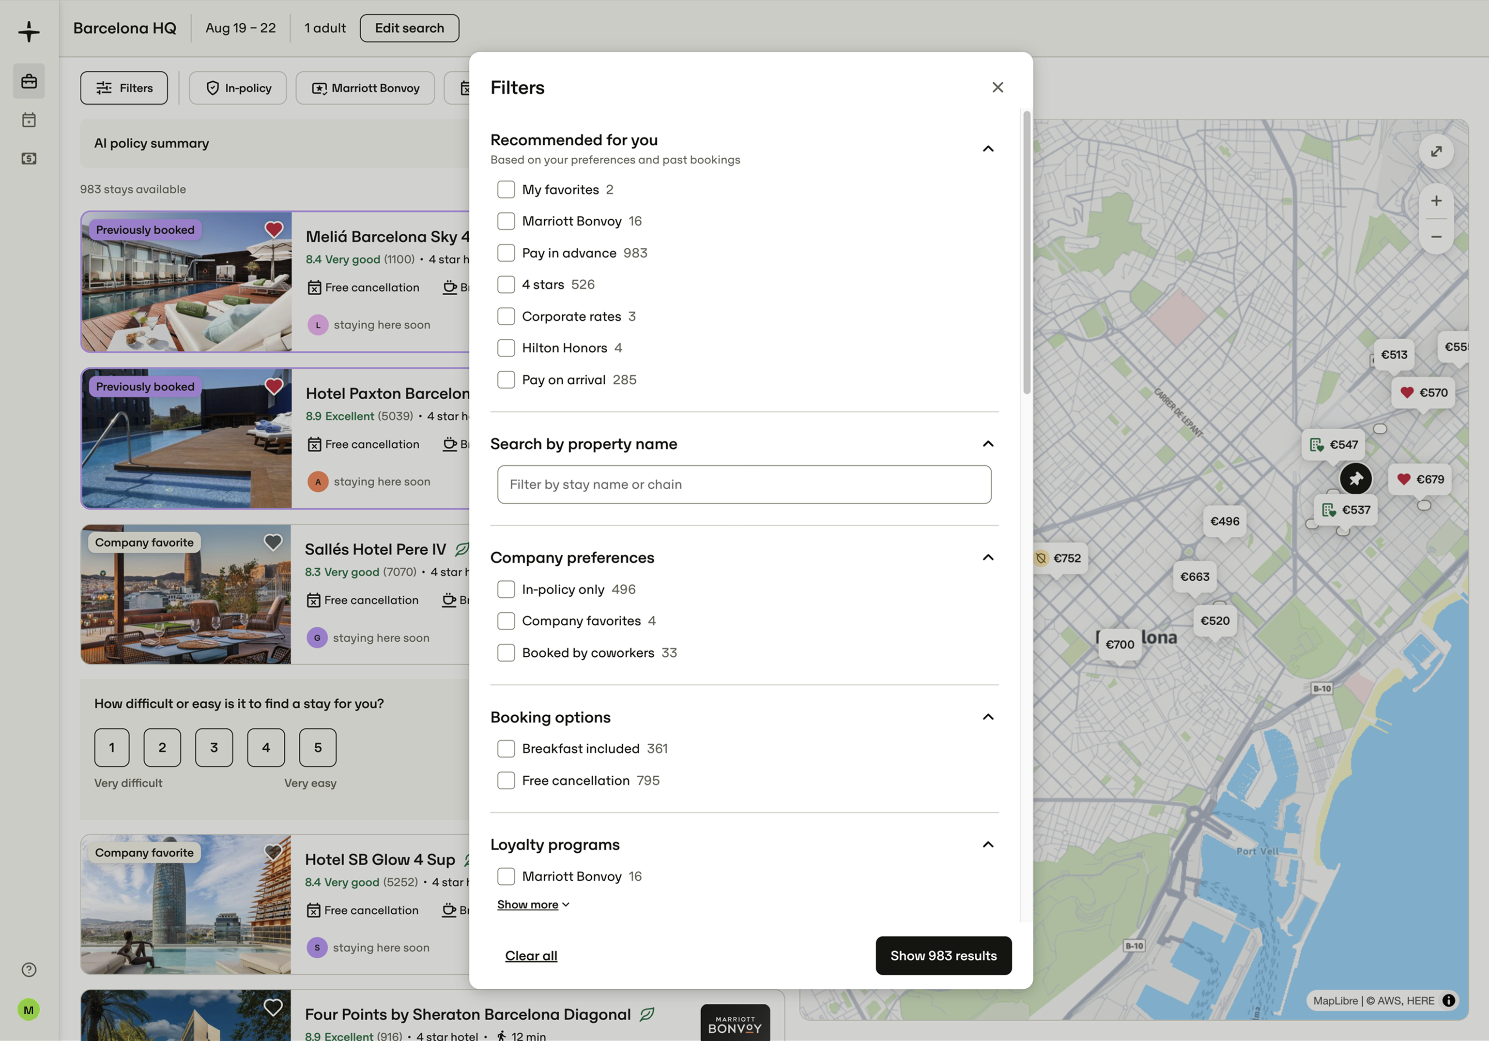This screenshot has width=1489, height=1041.
Task: Zoom in on the map
Action: point(1437,201)
